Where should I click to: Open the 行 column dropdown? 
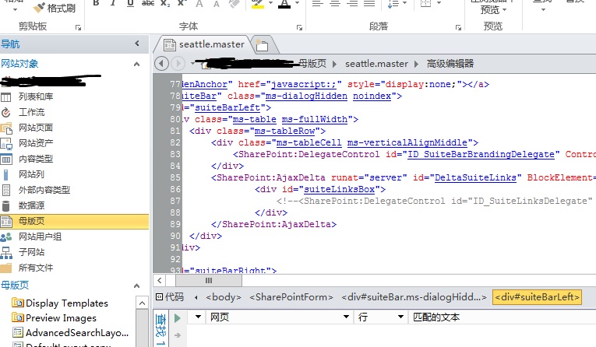point(400,317)
